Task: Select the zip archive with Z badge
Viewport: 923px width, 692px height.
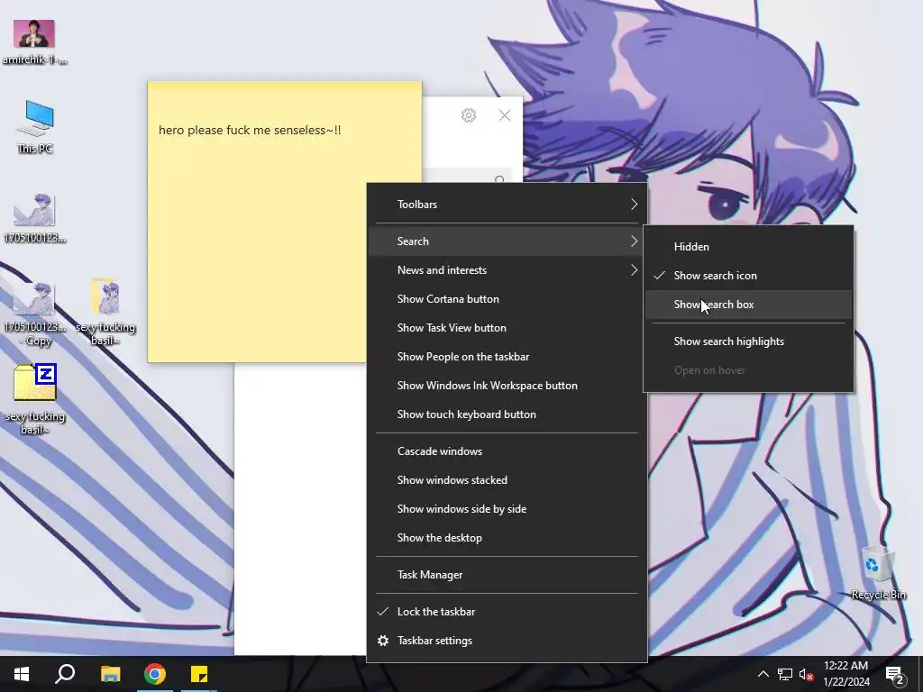Action: (x=35, y=399)
